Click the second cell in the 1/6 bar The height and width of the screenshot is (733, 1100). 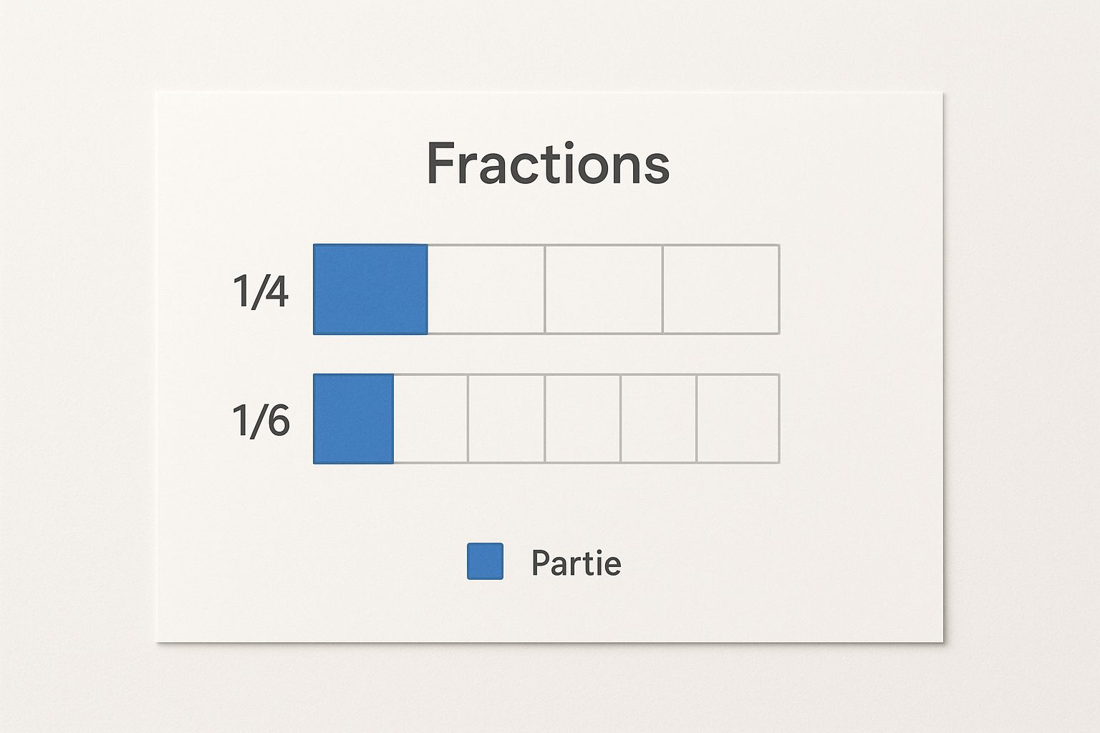coord(430,419)
